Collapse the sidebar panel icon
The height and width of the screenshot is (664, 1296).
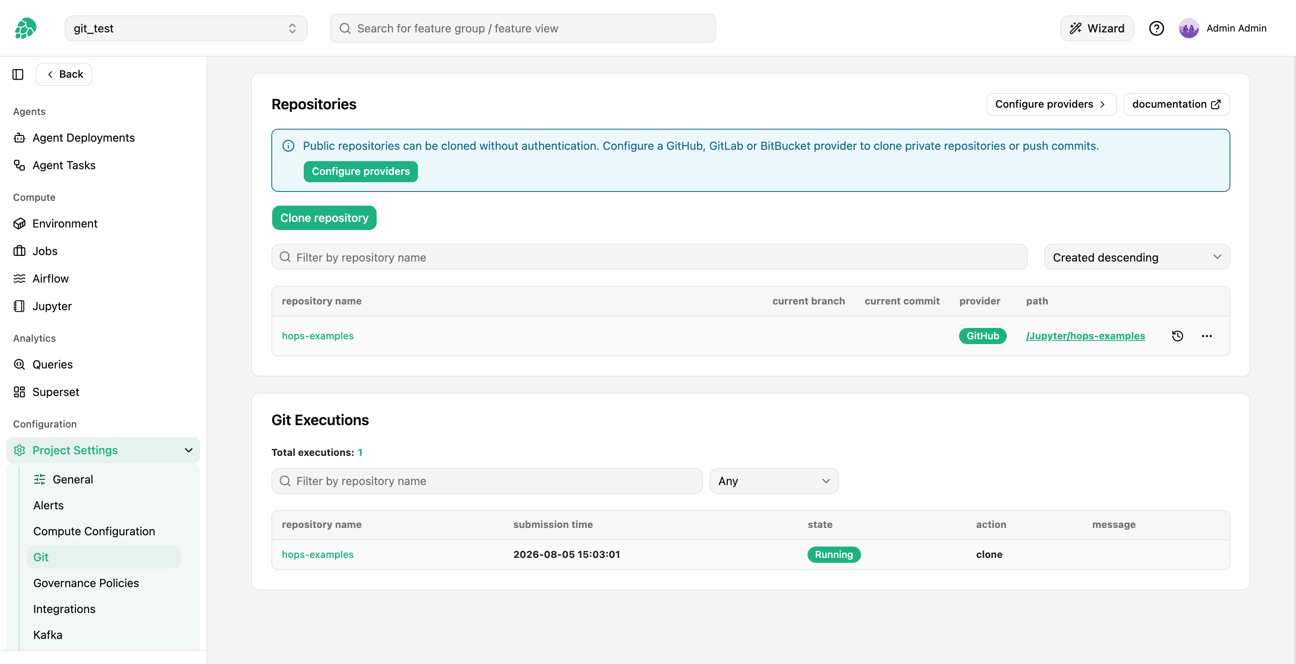coord(18,74)
